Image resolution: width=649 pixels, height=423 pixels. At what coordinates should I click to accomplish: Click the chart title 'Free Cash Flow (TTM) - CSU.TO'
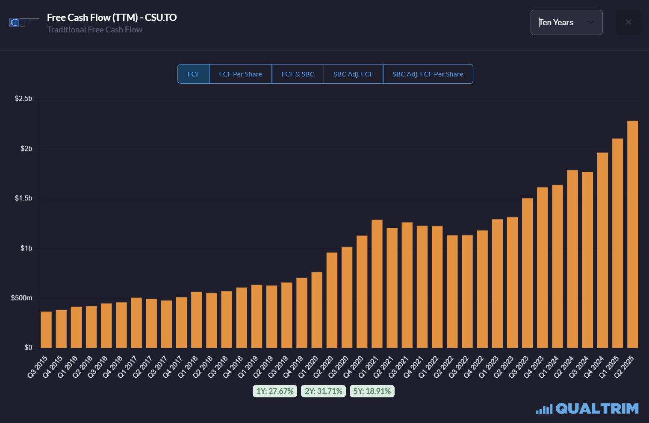pyautogui.click(x=112, y=18)
